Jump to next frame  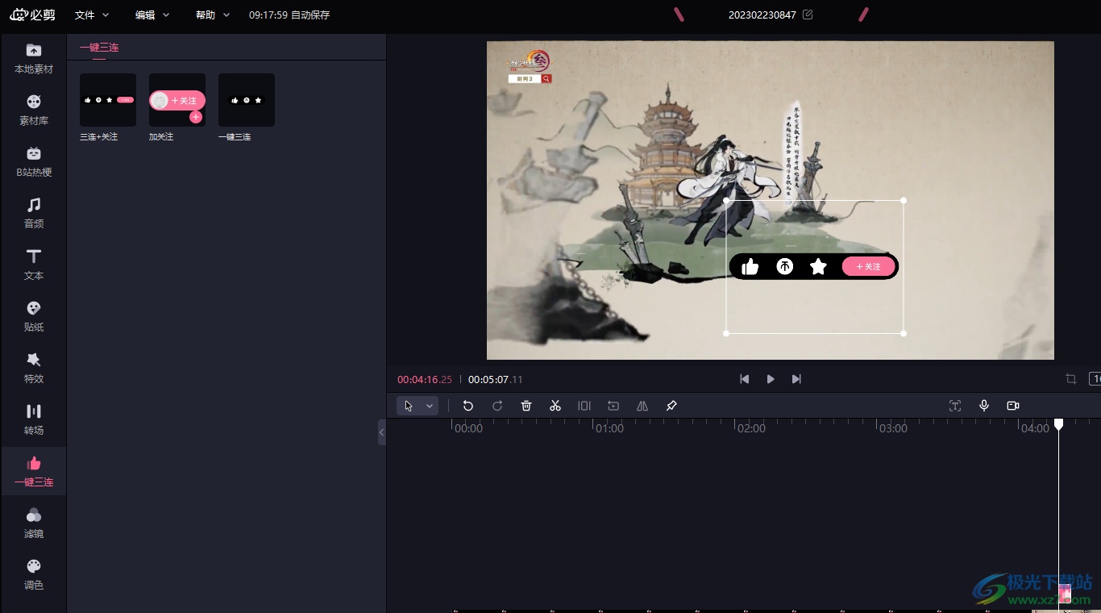point(796,379)
